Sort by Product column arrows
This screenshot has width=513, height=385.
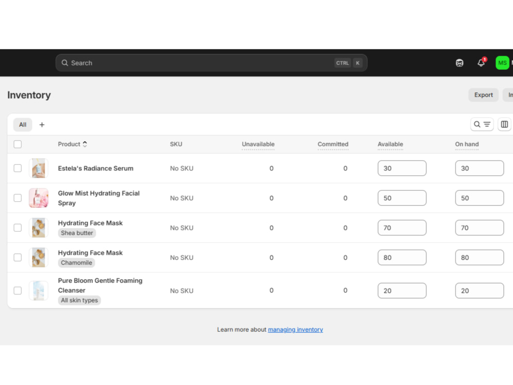pyautogui.click(x=85, y=144)
